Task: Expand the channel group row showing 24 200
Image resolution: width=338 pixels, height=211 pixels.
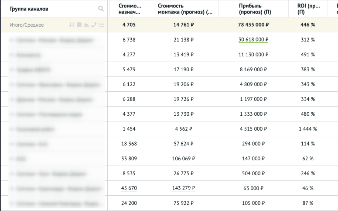Action: pos(11,203)
